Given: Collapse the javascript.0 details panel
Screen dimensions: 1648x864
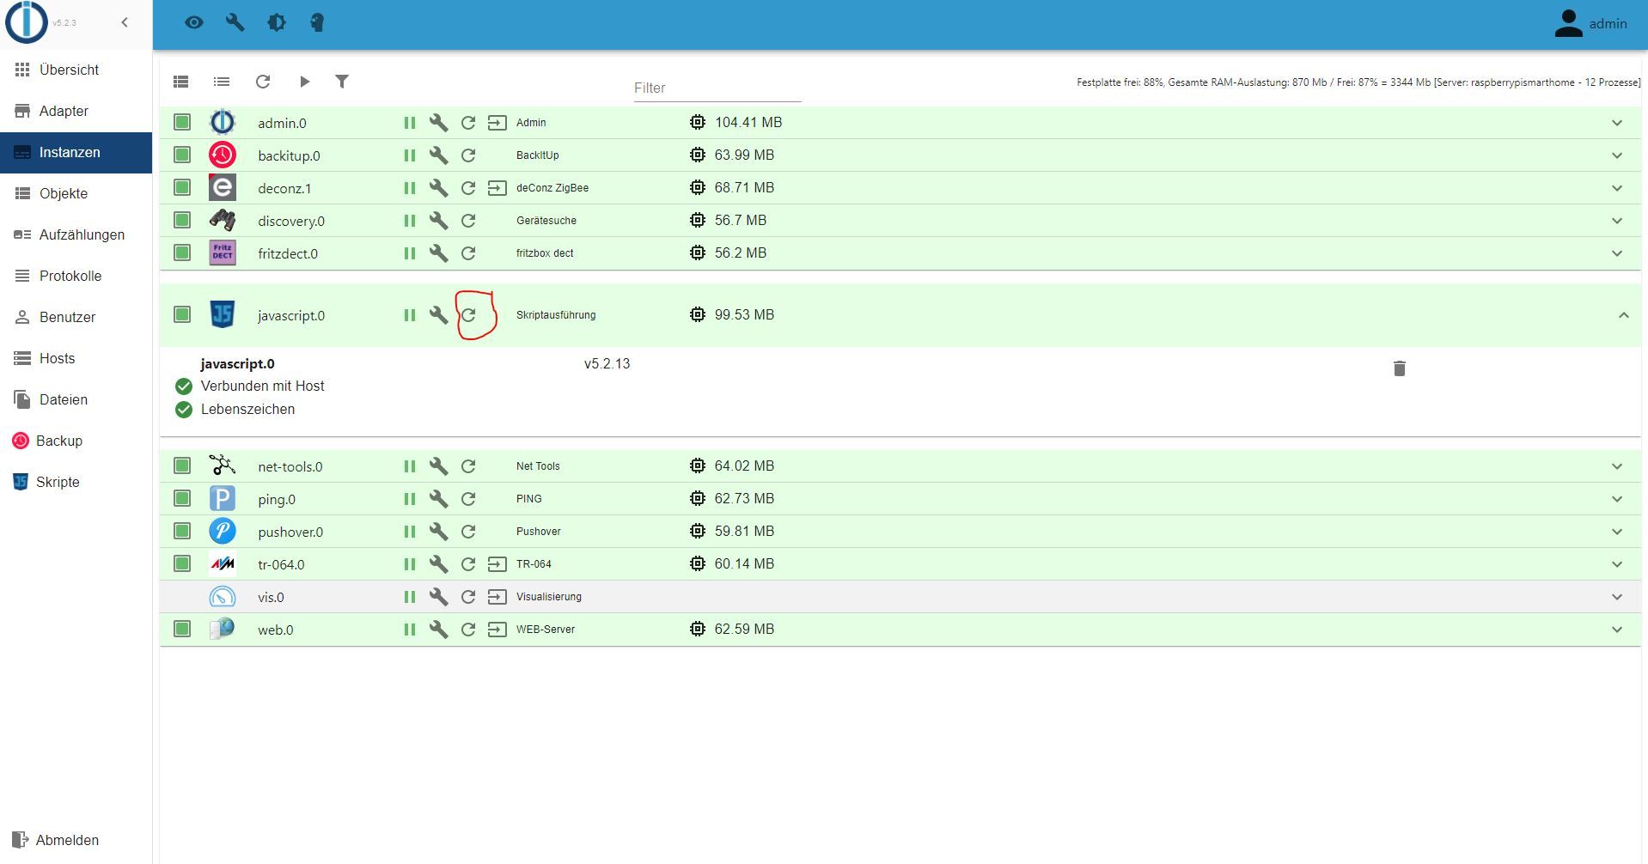Looking at the screenshot, I should (x=1623, y=315).
